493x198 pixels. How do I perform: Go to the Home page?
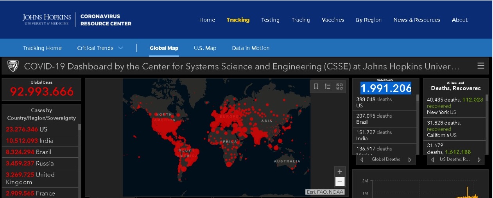click(207, 20)
